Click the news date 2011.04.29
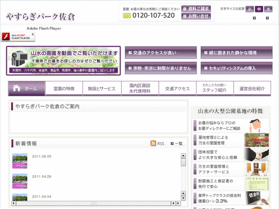Image resolution: width=279 pixels, height=209 pixels. coord(41,176)
